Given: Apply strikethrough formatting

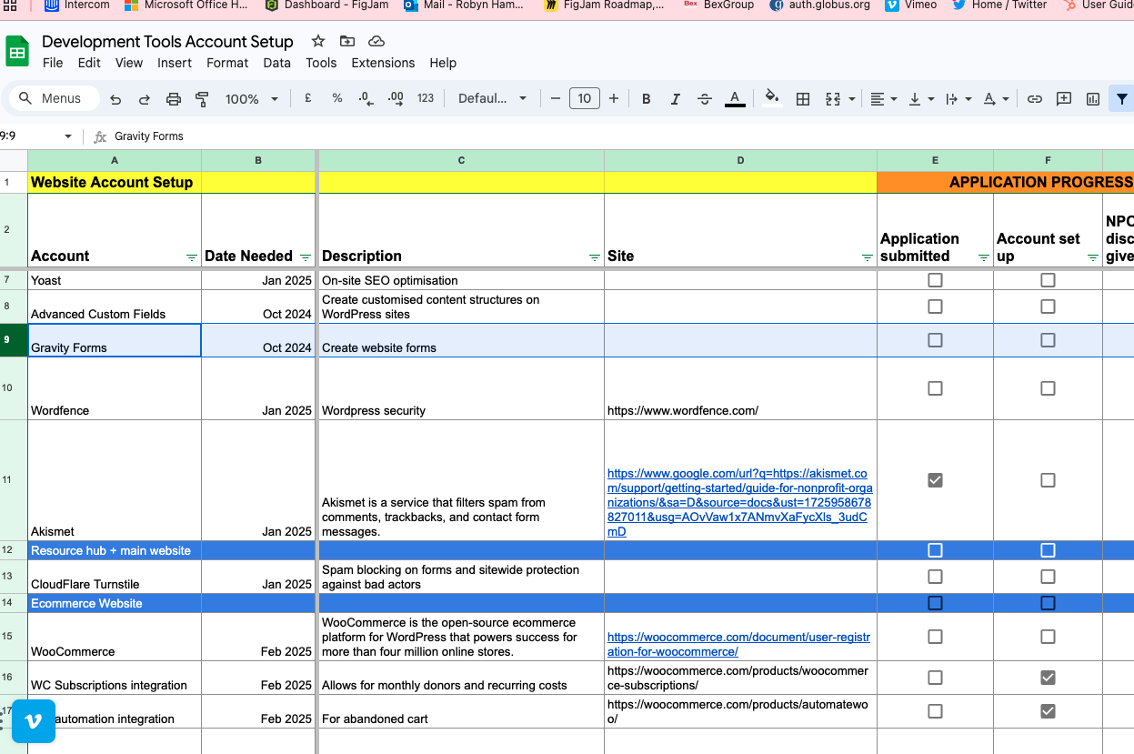Looking at the screenshot, I should point(705,99).
